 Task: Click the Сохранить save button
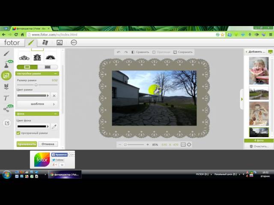tap(183, 52)
